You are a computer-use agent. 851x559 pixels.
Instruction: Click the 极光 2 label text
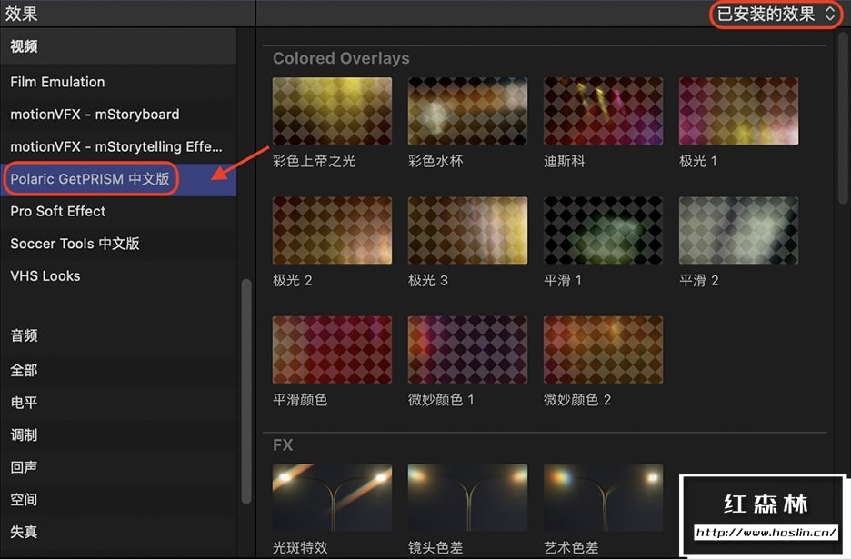click(292, 281)
